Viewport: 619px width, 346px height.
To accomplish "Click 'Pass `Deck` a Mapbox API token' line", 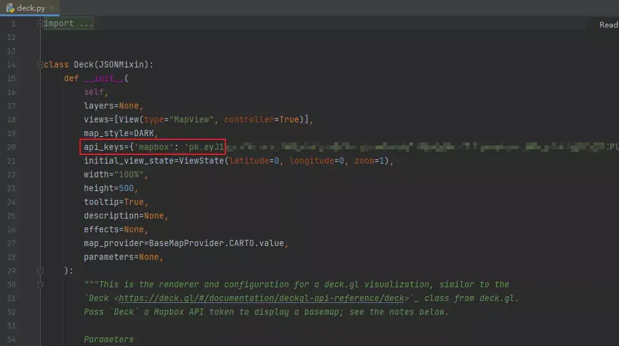I will (x=267, y=312).
